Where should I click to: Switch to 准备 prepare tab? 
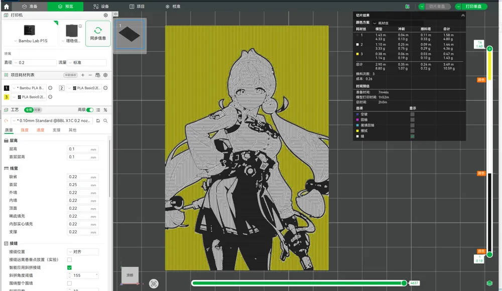[30, 7]
